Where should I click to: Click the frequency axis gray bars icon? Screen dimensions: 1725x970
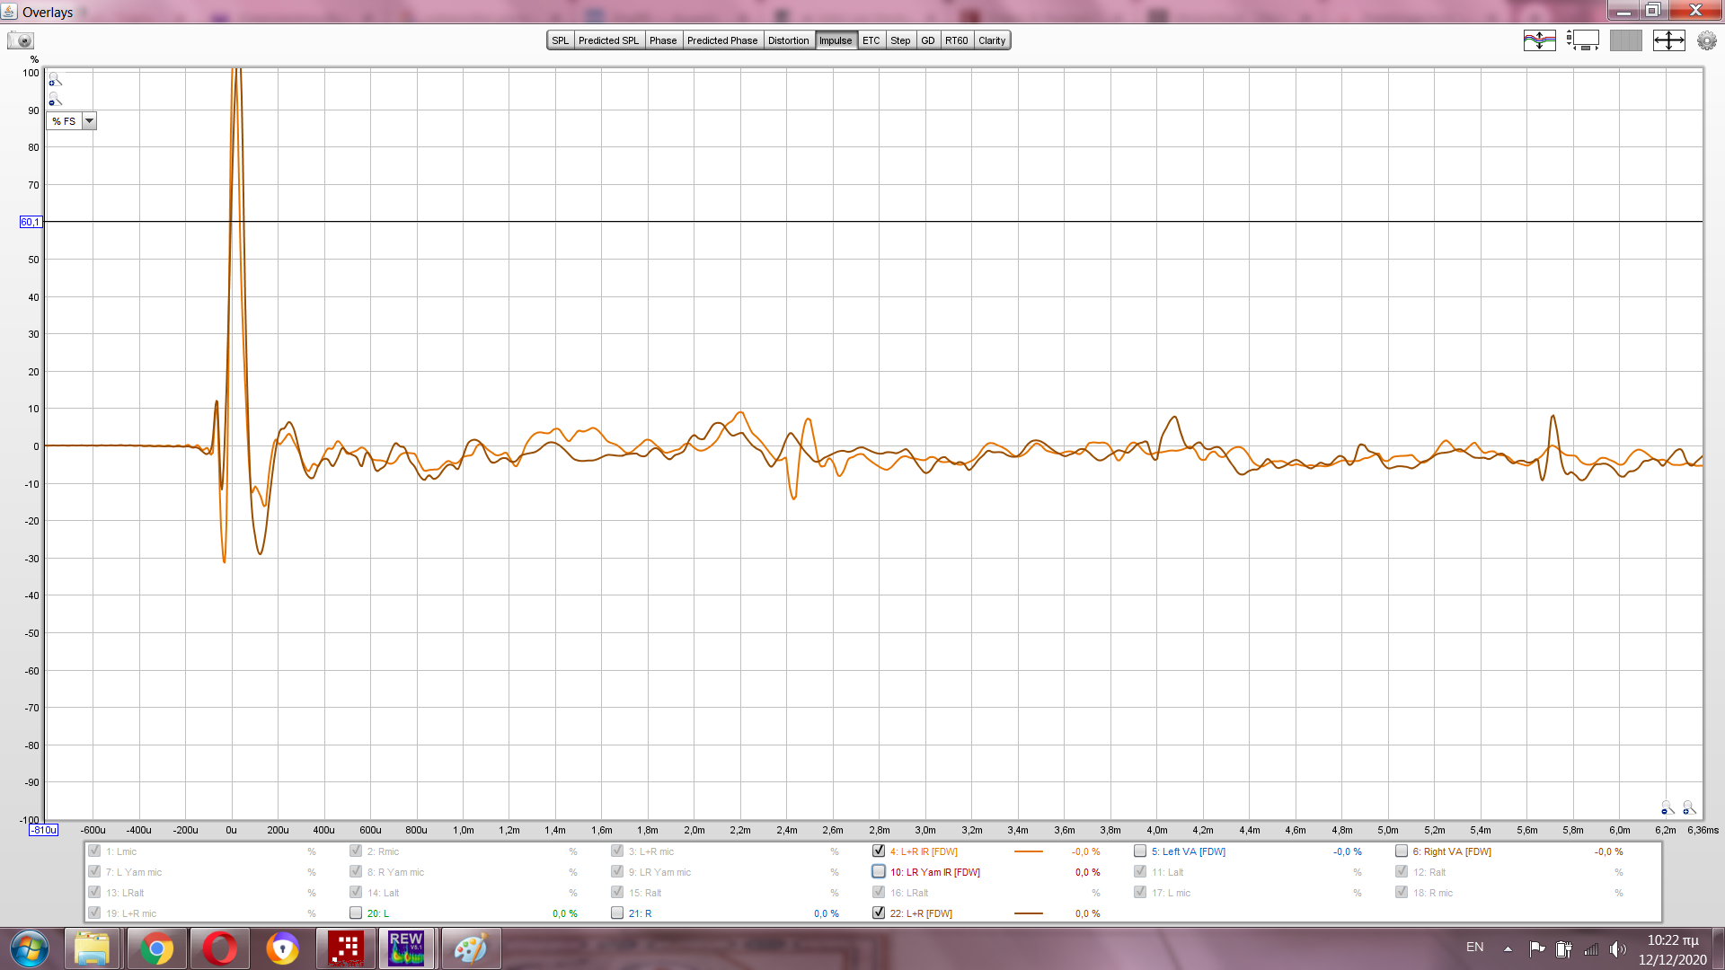click(x=1625, y=40)
